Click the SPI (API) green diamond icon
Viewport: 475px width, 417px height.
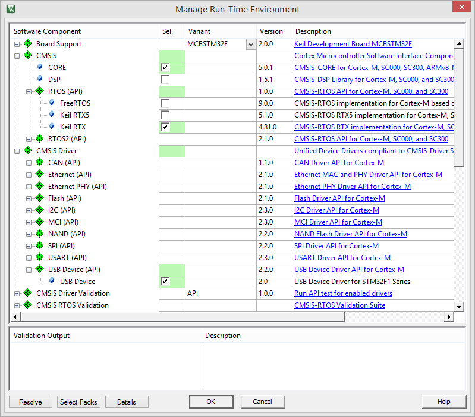tap(40, 245)
